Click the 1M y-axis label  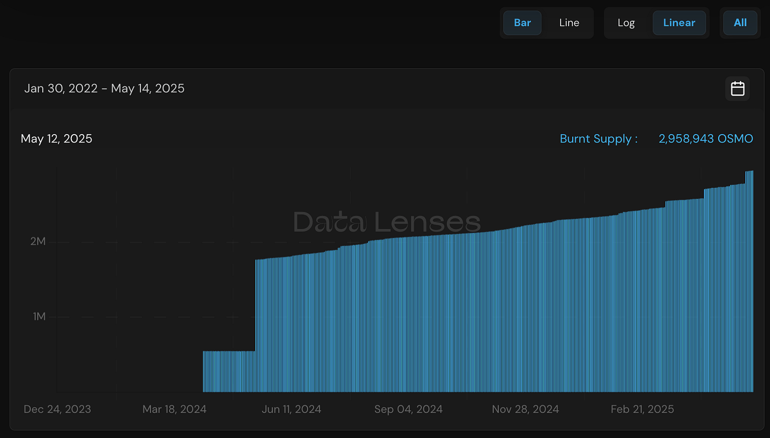(39, 317)
